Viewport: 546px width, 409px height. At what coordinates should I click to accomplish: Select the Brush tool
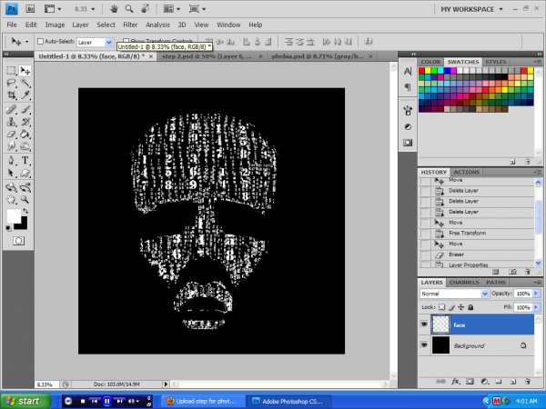point(25,110)
